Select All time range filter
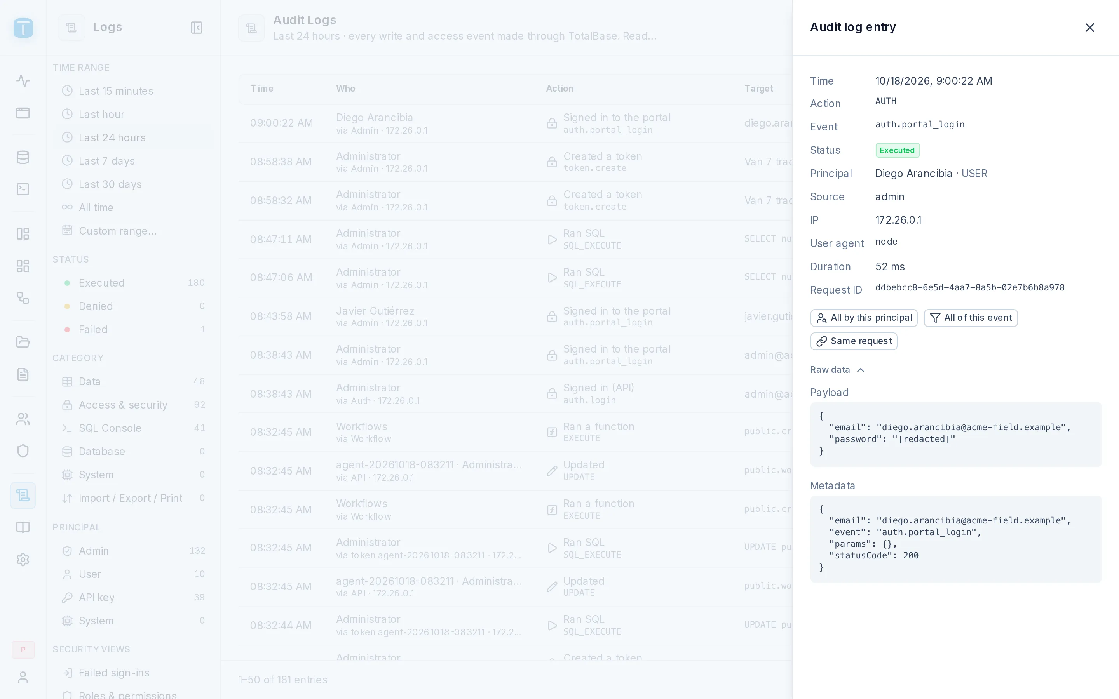Image resolution: width=1119 pixels, height=699 pixels. pos(134,208)
